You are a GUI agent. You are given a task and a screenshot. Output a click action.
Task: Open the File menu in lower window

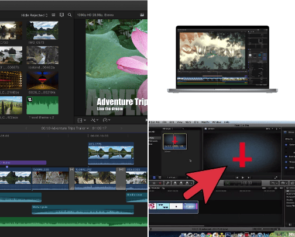point(164,122)
